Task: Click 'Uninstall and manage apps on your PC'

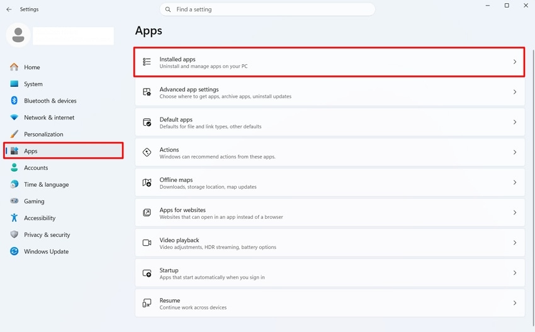Action: click(x=204, y=66)
